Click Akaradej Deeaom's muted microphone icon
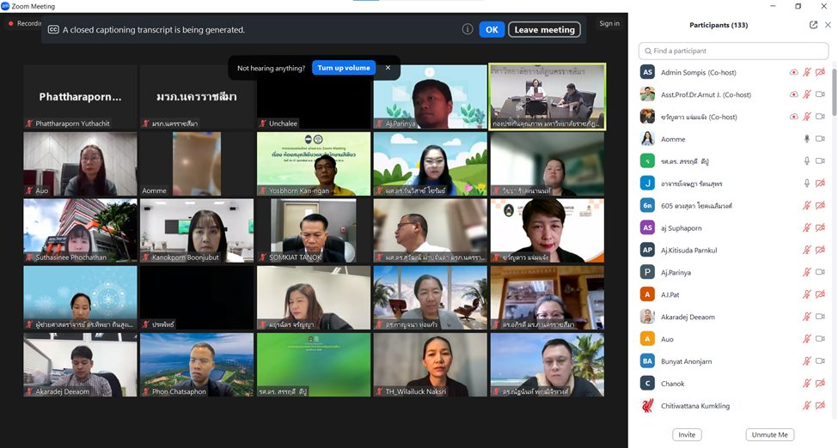 (806, 318)
